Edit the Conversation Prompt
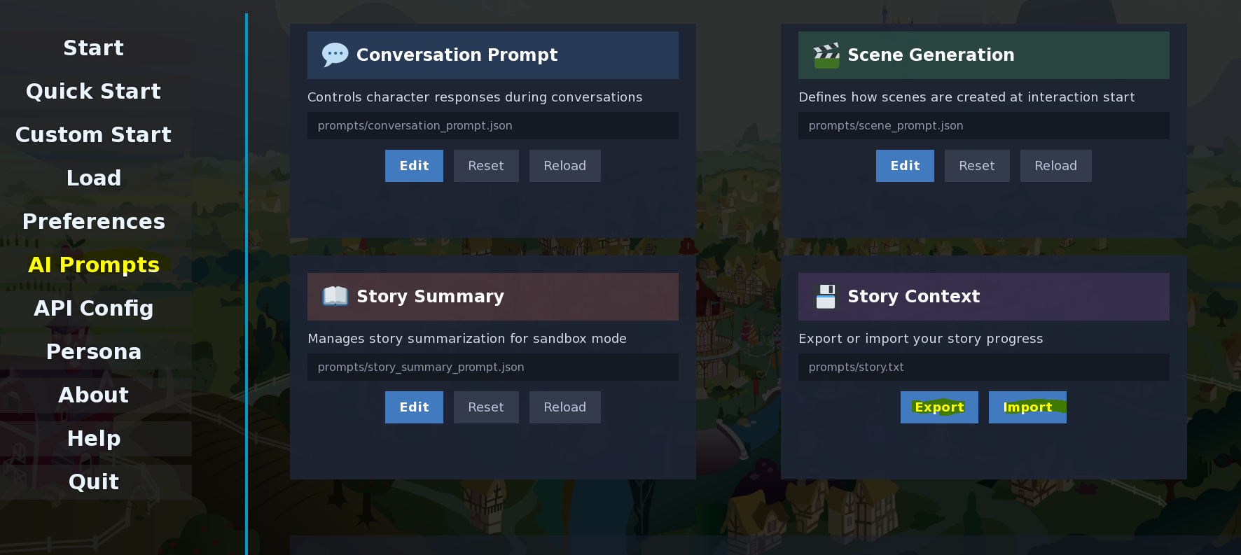Viewport: 1241px width, 555px height. click(x=414, y=166)
